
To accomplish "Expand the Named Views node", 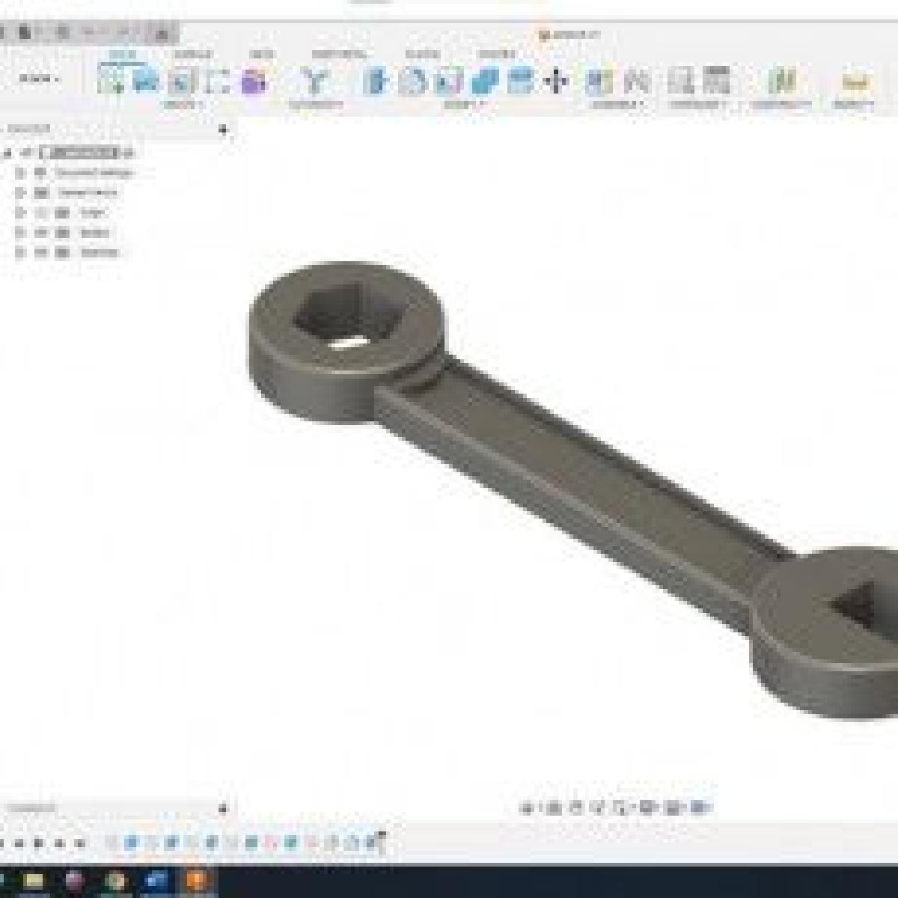I will [21, 193].
